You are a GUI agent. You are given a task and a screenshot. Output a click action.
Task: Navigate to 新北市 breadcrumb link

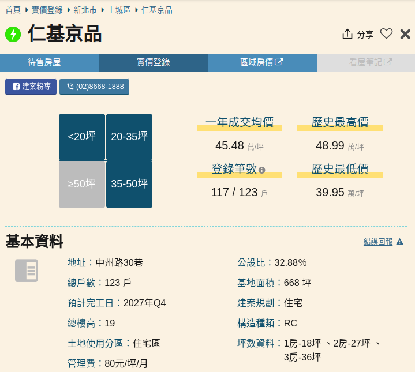tap(85, 10)
